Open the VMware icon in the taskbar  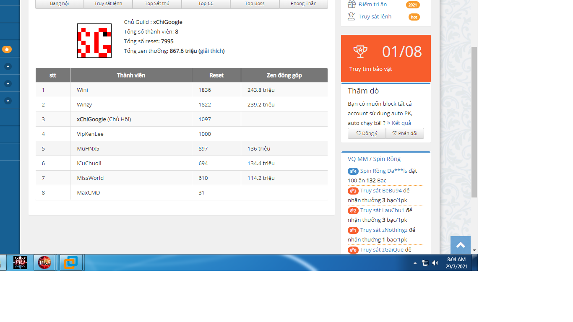[70, 263]
